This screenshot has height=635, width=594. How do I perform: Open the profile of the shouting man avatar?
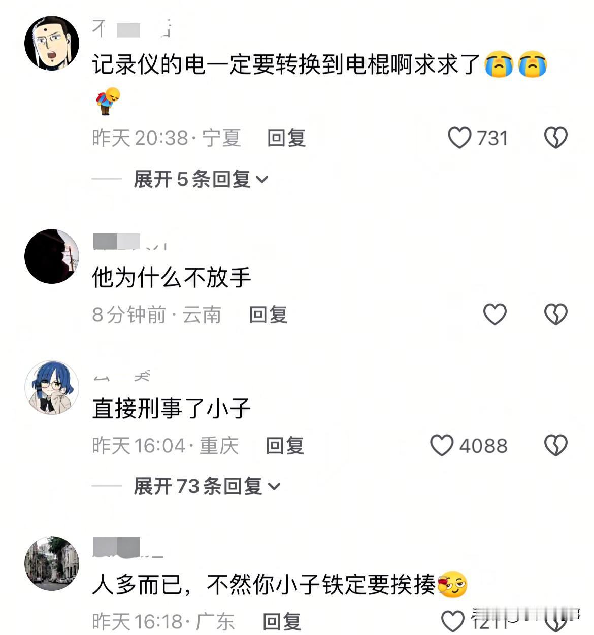[x=52, y=43]
